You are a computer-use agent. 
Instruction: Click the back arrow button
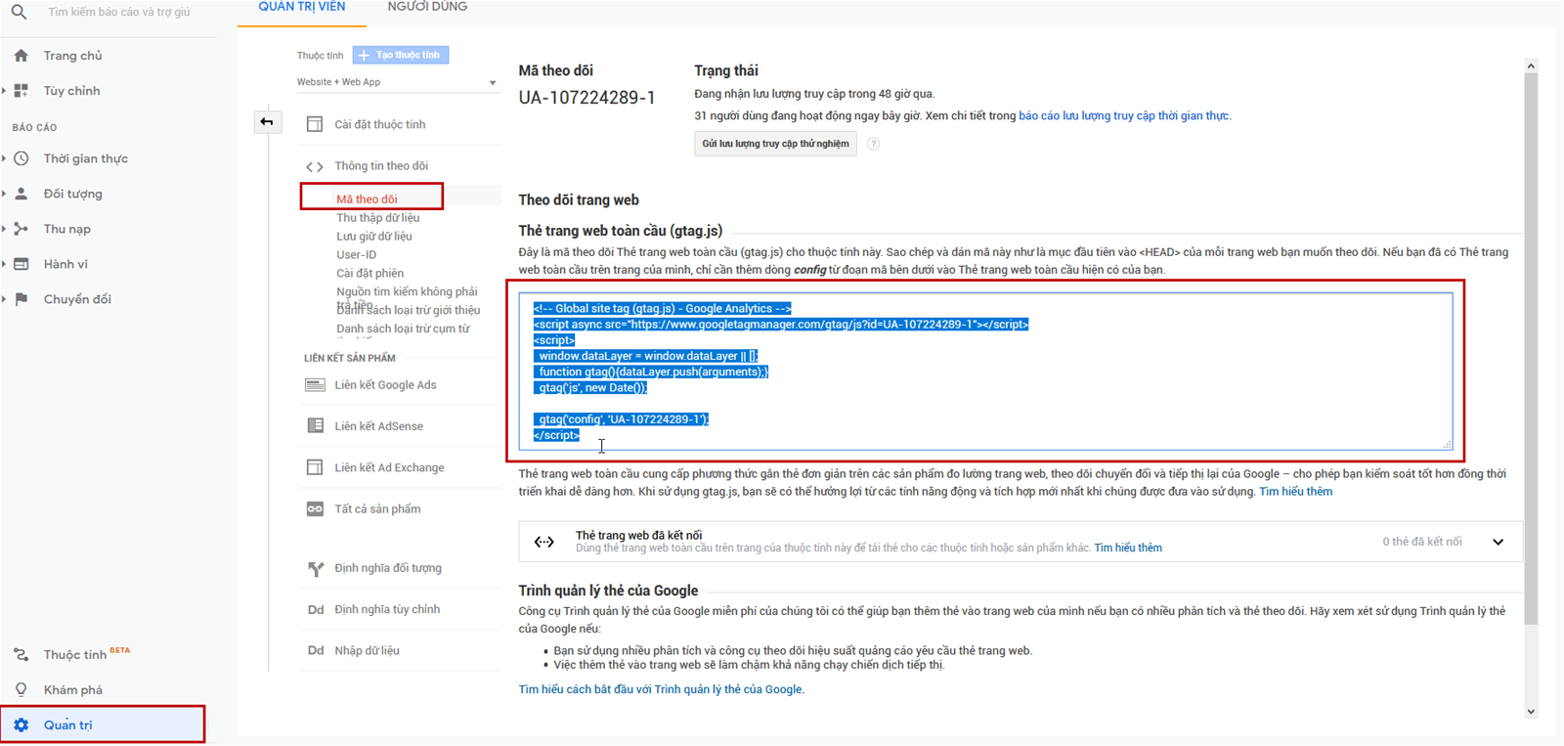267,122
